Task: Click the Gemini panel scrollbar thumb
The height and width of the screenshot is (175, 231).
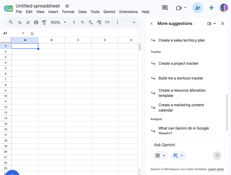Action: tap(227, 113)
